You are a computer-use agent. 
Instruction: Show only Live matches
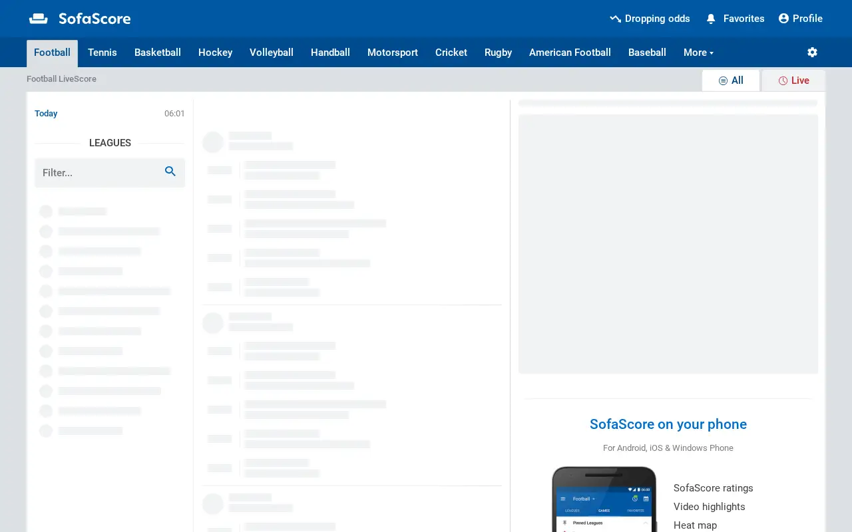click(x=793, y=80)
